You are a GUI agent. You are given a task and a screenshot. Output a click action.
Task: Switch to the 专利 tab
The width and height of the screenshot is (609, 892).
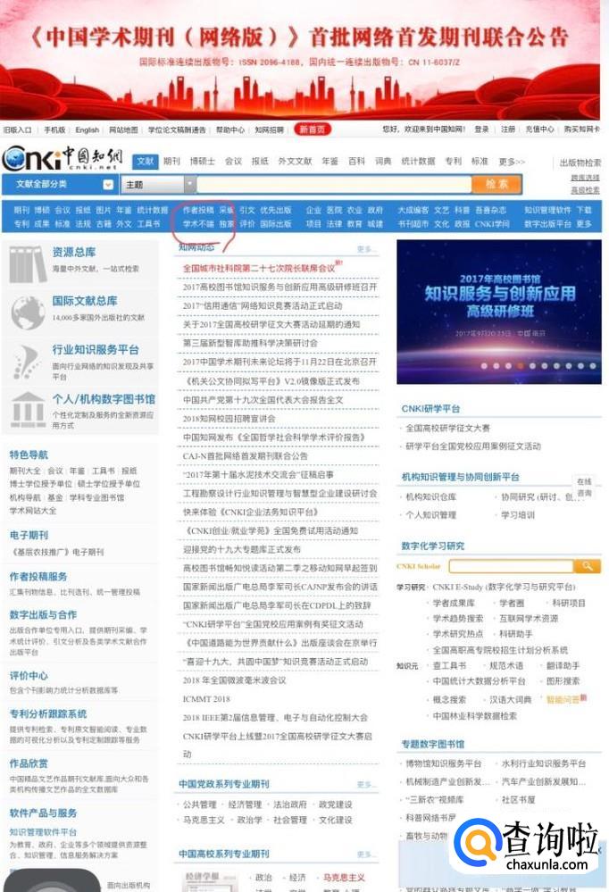click(x=453, y=162)
